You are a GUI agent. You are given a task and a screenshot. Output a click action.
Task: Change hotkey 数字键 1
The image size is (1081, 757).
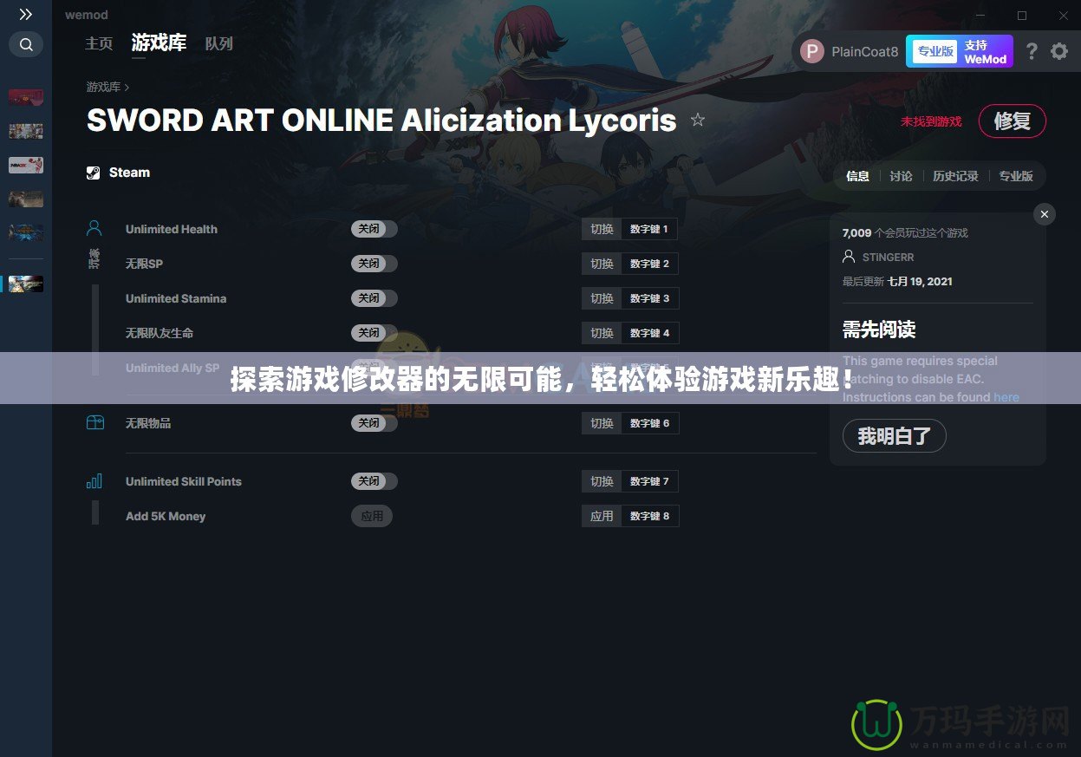point(650,229)
